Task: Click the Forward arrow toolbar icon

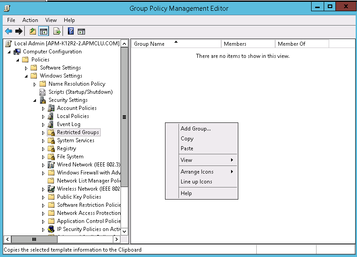Action: (19, 31)
